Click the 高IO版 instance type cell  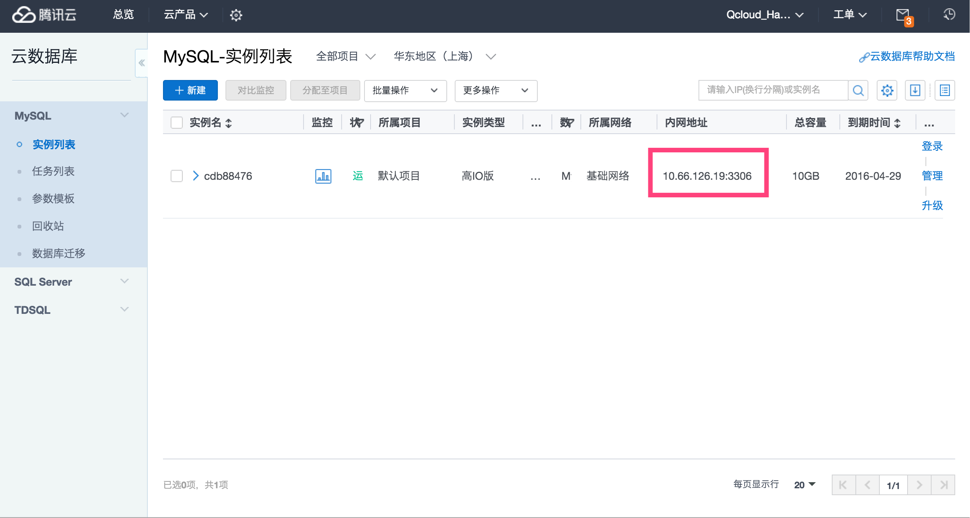(x=478, y=176)
